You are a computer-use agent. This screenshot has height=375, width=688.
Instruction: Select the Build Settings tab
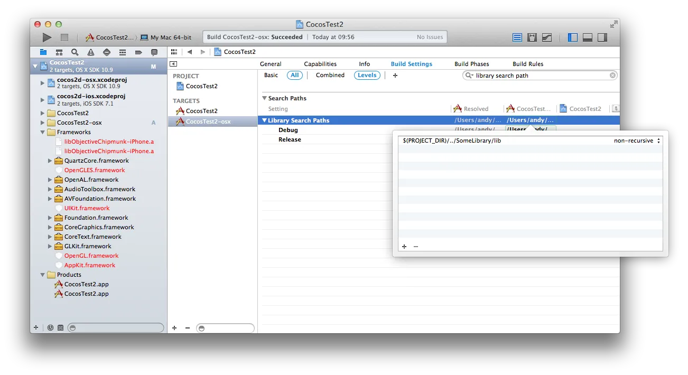412,64
